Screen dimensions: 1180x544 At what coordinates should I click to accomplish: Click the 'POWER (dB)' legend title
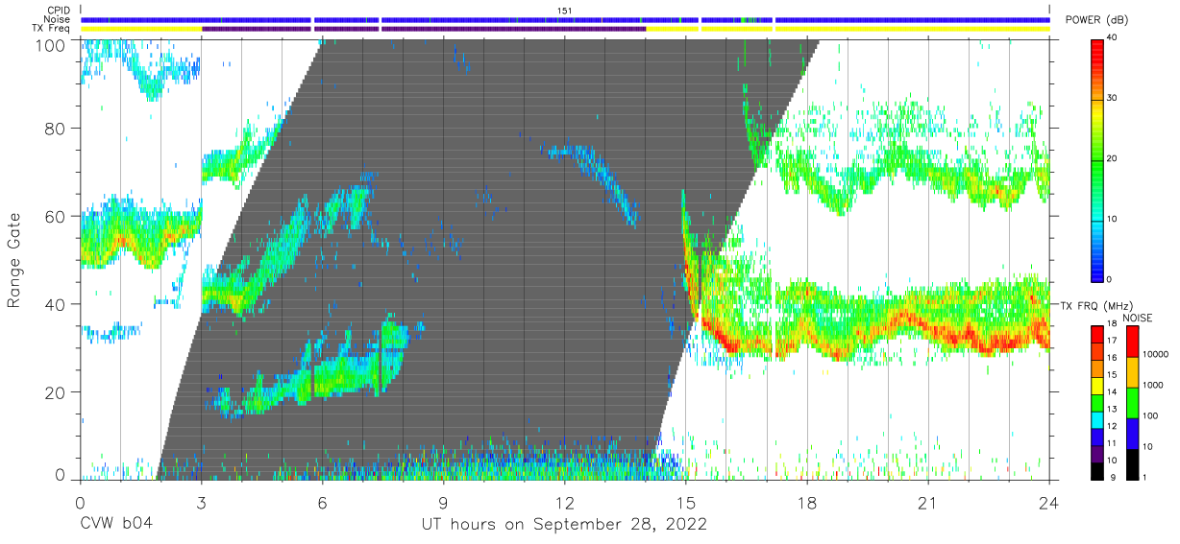(1096, 20)
